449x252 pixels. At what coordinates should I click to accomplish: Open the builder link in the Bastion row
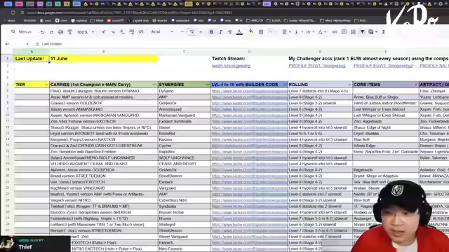tap(250, 140)
